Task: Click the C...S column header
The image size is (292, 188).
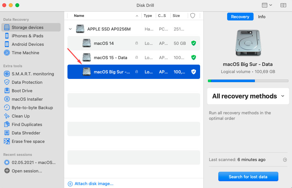Action: coord(162,16)
